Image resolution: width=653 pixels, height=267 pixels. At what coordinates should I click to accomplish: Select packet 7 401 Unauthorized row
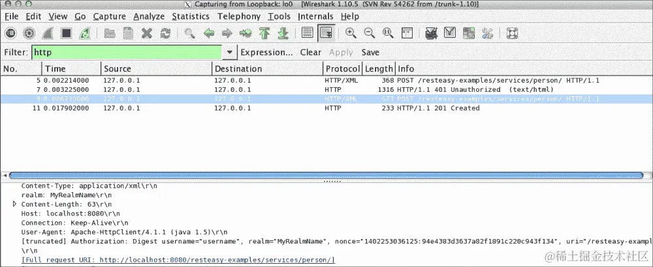point(326,90)
